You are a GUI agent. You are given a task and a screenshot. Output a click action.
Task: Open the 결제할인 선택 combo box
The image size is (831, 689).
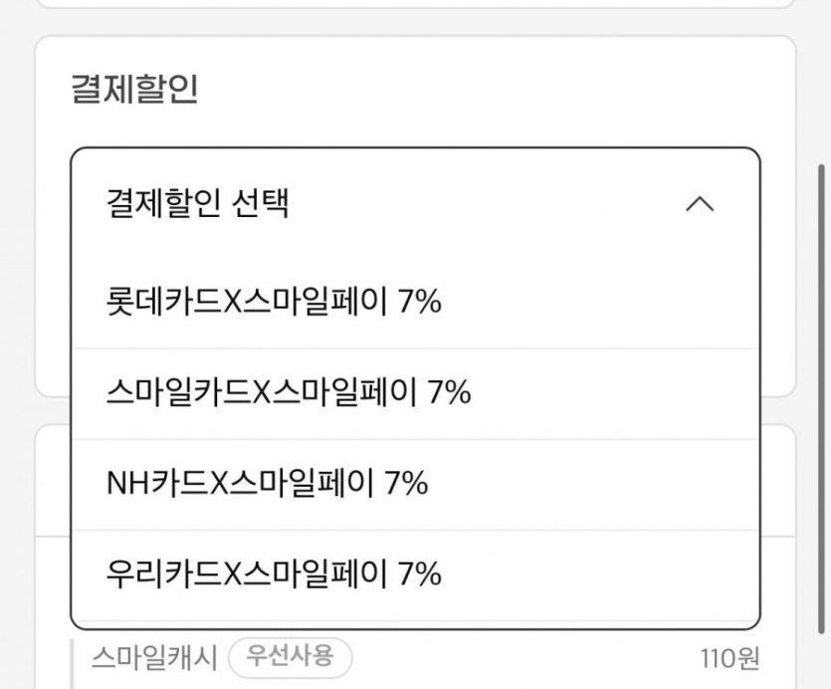(197, 205)
